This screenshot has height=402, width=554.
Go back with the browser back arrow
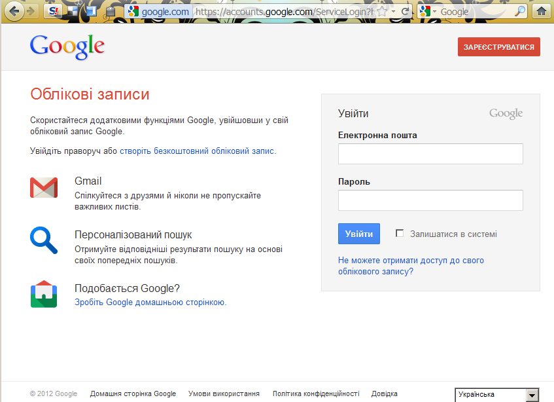click(14, 11)
